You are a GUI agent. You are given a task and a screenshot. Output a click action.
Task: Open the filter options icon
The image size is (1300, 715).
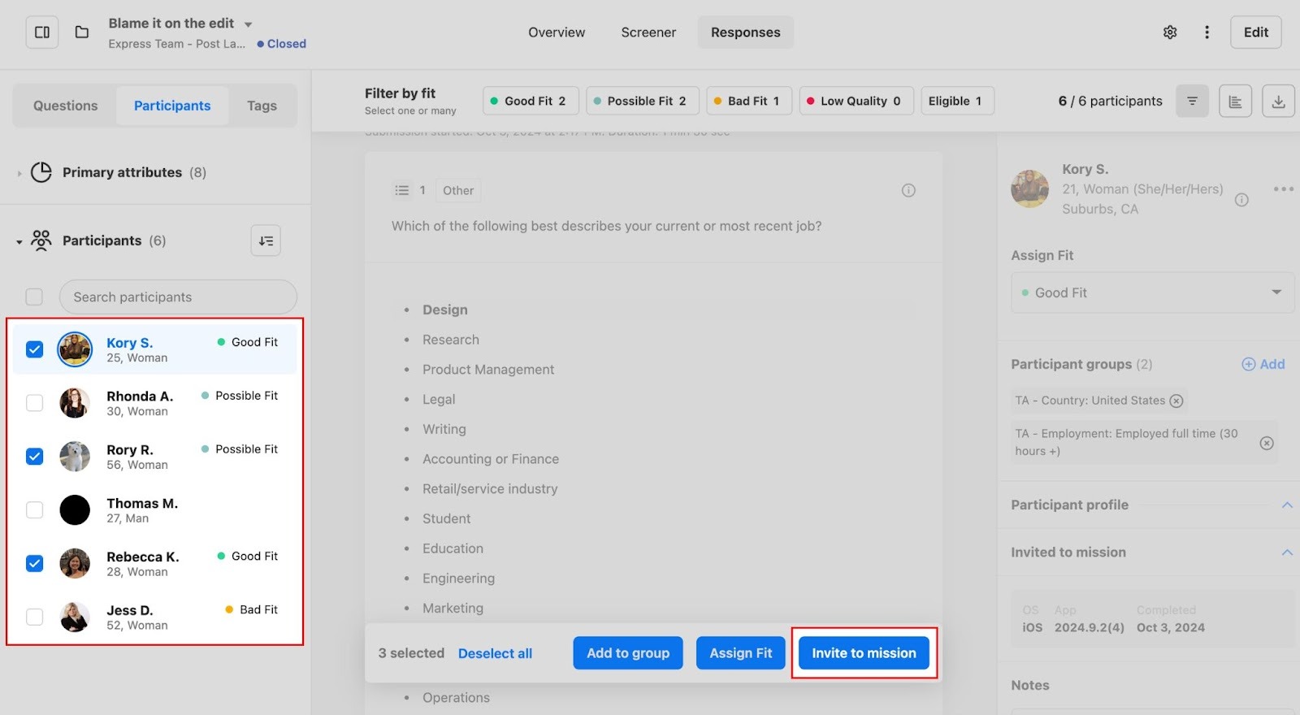tap(1192, 102)
